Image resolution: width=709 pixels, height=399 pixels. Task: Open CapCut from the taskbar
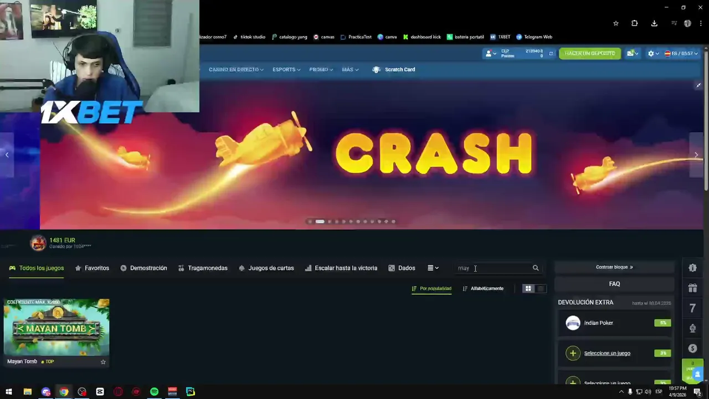tap(100, 392)
